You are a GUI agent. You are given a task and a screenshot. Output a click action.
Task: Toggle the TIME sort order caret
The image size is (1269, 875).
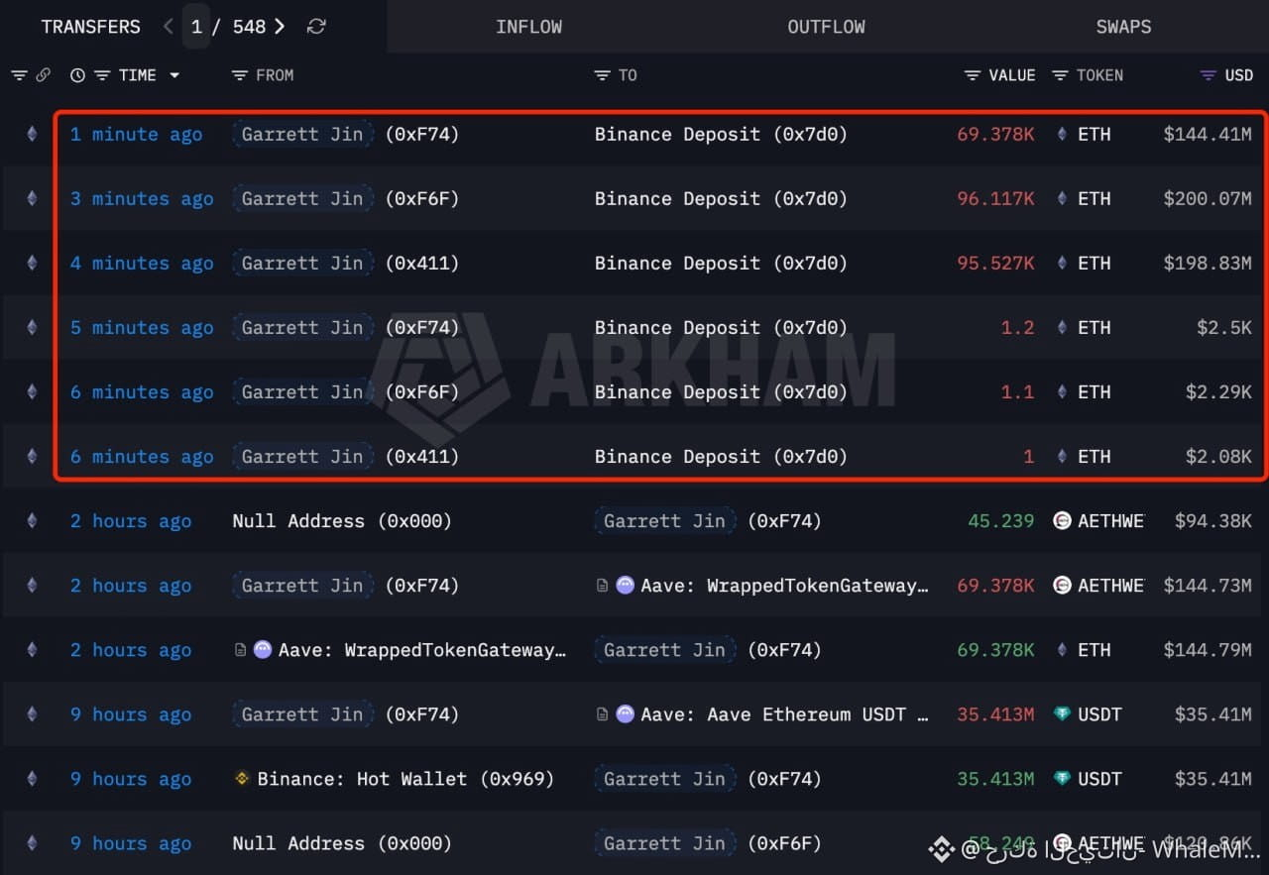174,75
